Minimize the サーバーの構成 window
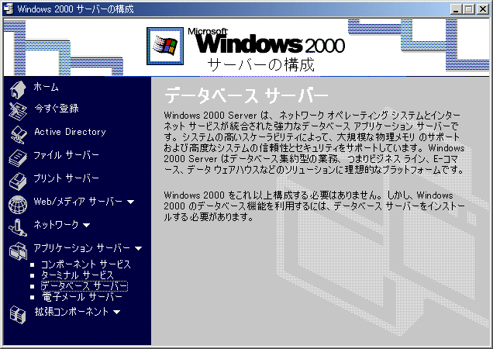 coord(456,9)
